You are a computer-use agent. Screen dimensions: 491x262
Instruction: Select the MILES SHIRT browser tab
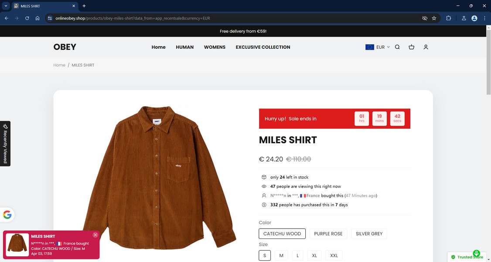pyautogui.click(x=45, y=6)
